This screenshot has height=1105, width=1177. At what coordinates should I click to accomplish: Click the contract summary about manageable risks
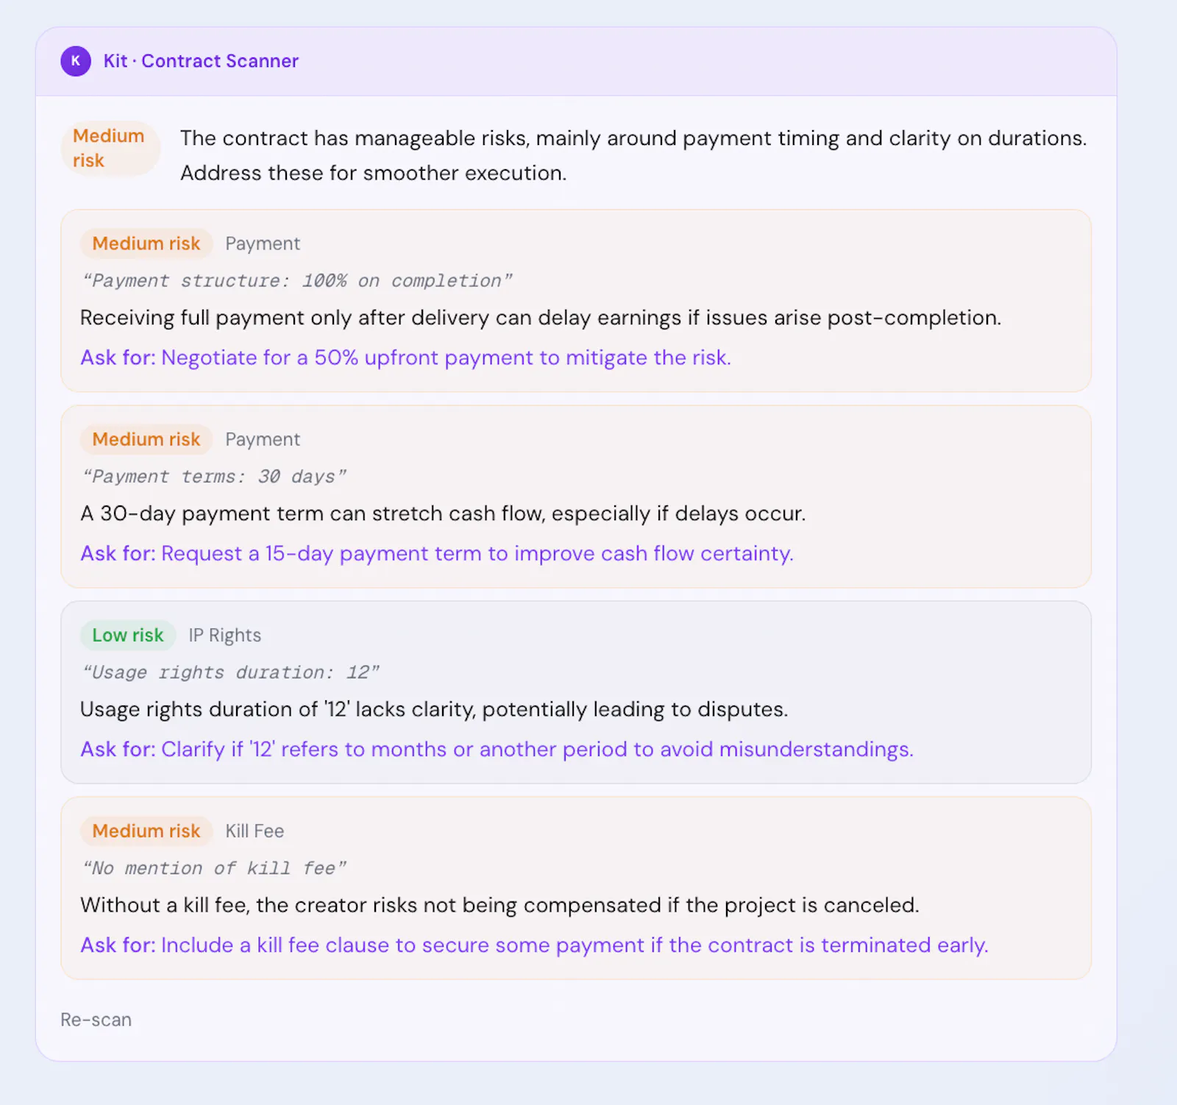pos(633,155)
